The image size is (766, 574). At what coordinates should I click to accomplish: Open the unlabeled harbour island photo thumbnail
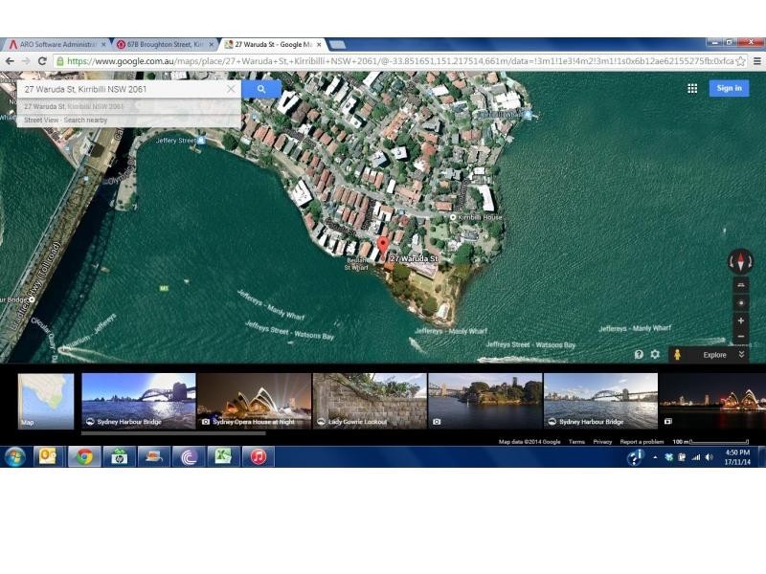485,401
